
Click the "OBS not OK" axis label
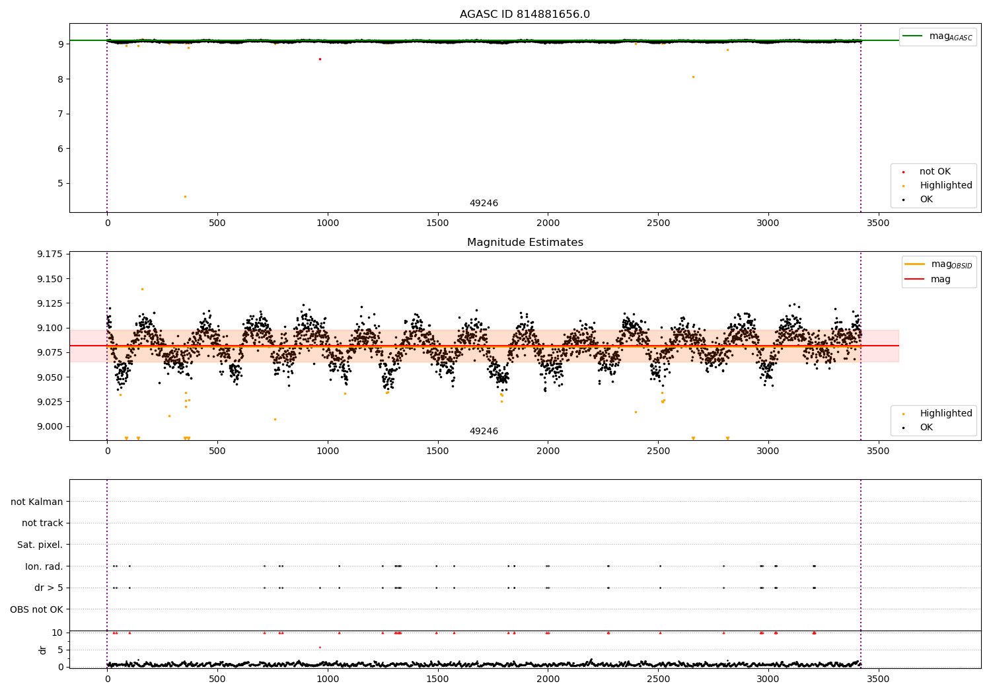(36, 609)
